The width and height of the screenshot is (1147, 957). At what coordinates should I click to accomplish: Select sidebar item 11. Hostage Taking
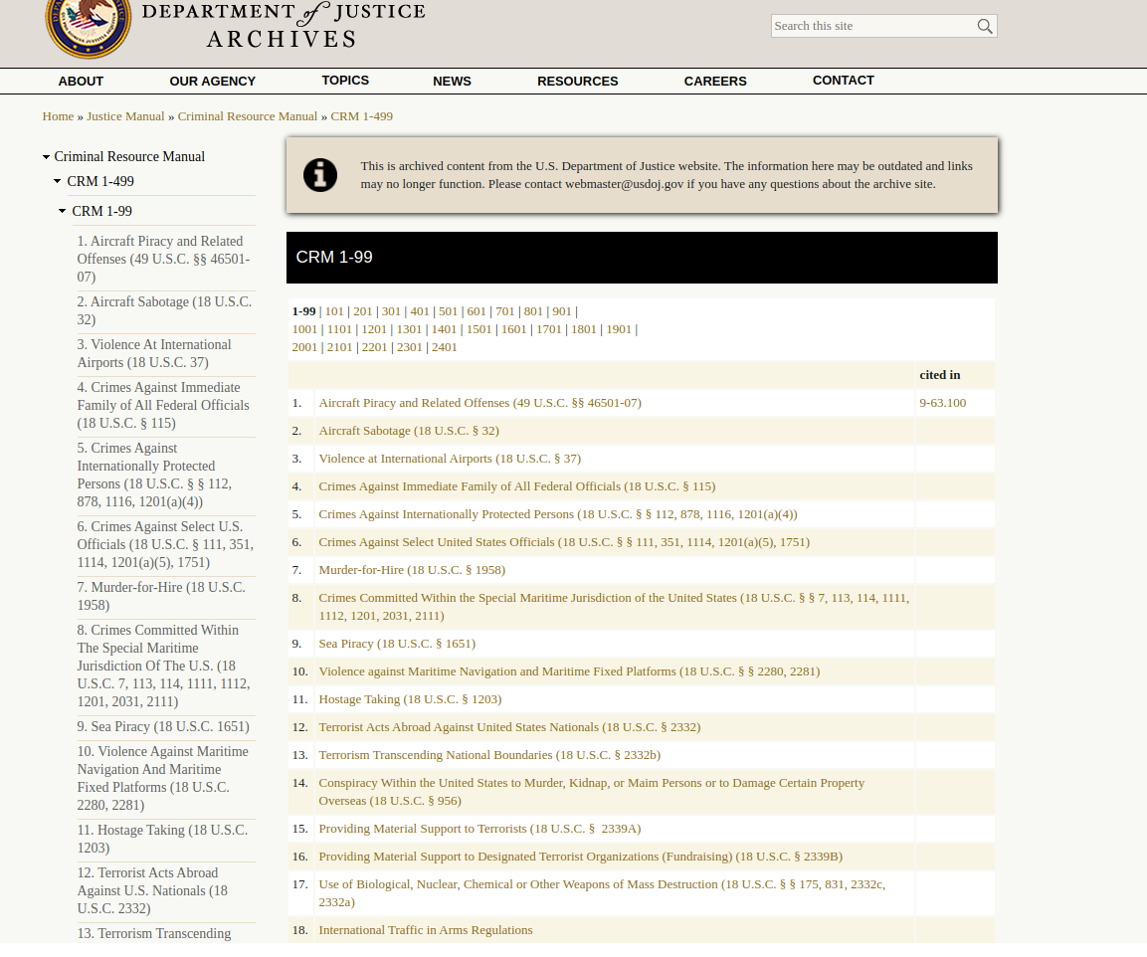click(162, 839)
